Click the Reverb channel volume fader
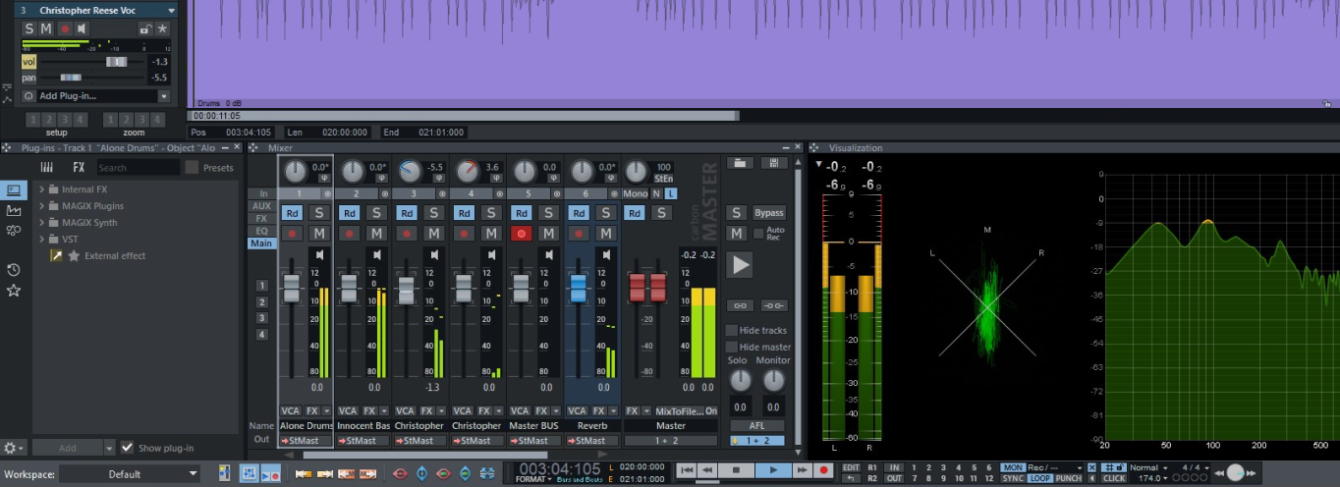Image resolution: width=1340 pixels, height=487 pixels. pos(579,288)
